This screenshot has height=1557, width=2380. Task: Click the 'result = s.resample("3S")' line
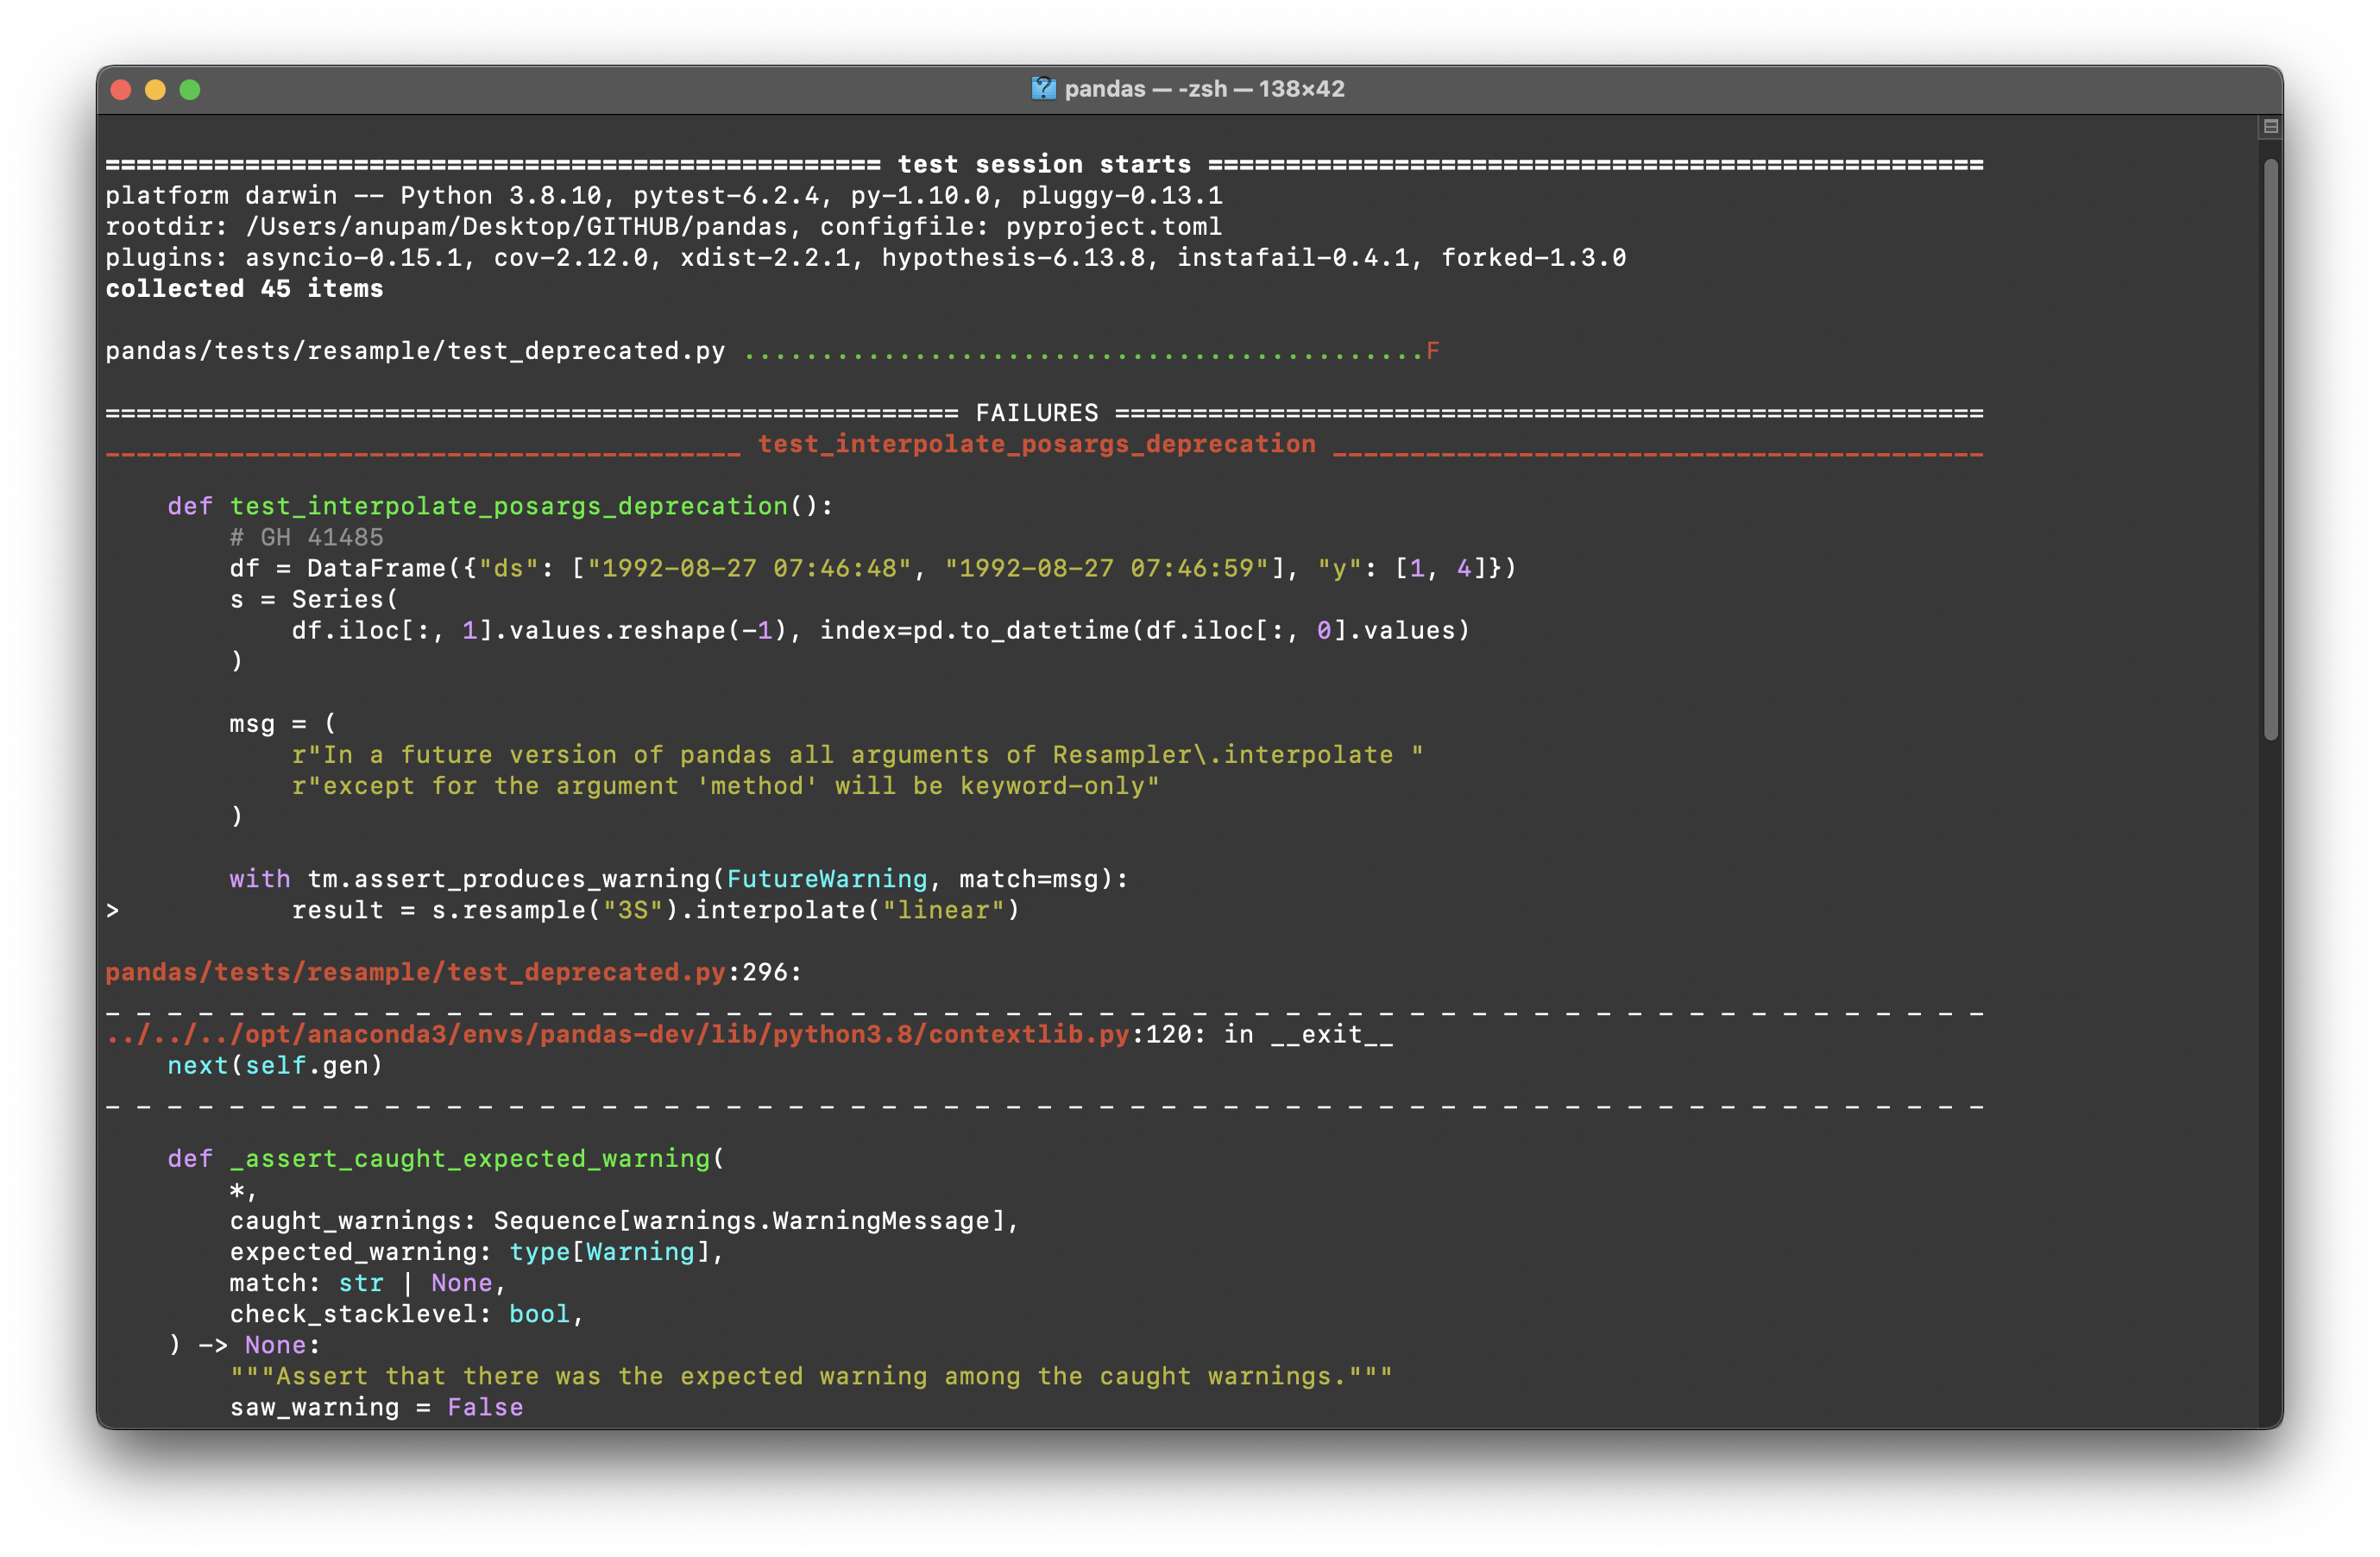656,910
